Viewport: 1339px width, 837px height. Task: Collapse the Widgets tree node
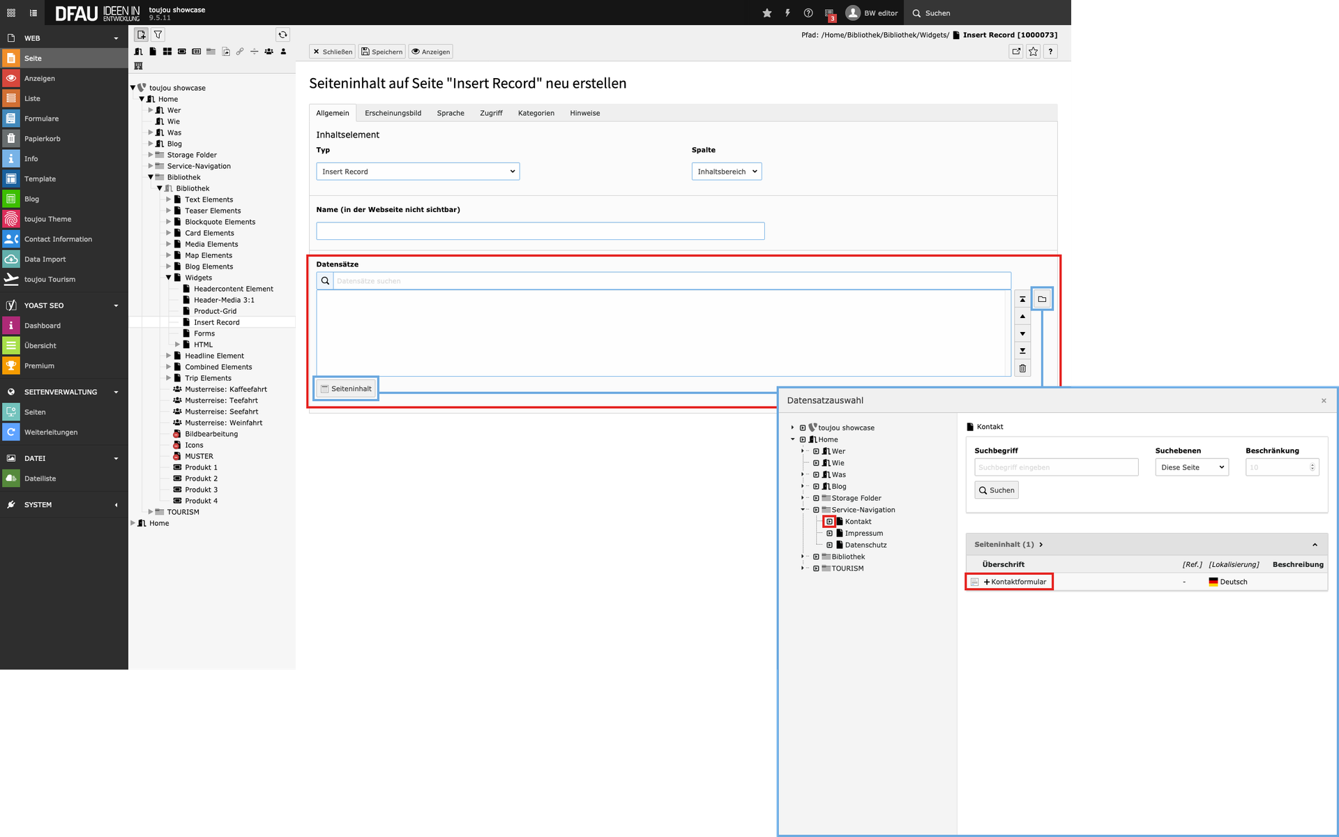click(168, 278)
